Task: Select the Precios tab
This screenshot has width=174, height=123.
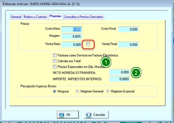Action: (x=56, y=16)
